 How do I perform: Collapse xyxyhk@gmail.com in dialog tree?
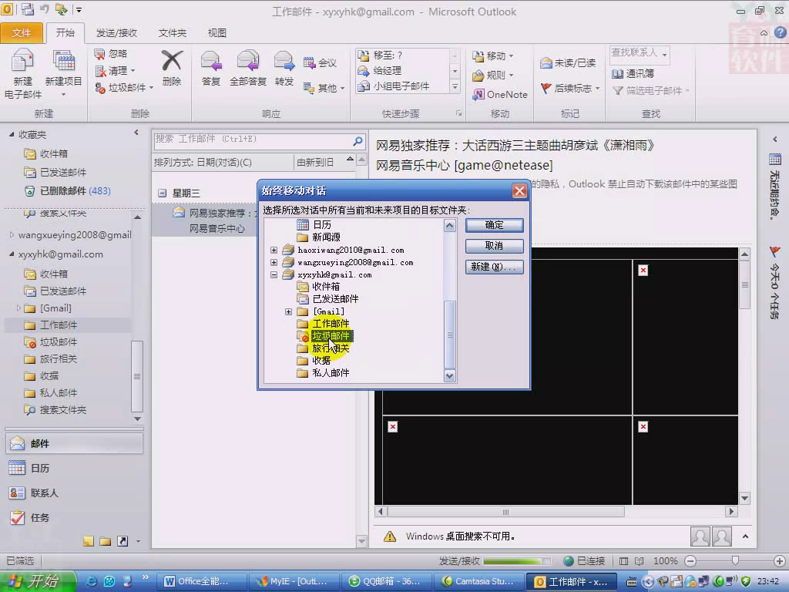[274, 275]
